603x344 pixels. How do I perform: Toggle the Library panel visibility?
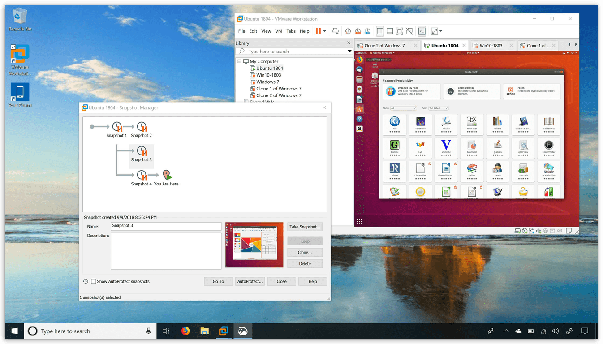pos(380,31)
